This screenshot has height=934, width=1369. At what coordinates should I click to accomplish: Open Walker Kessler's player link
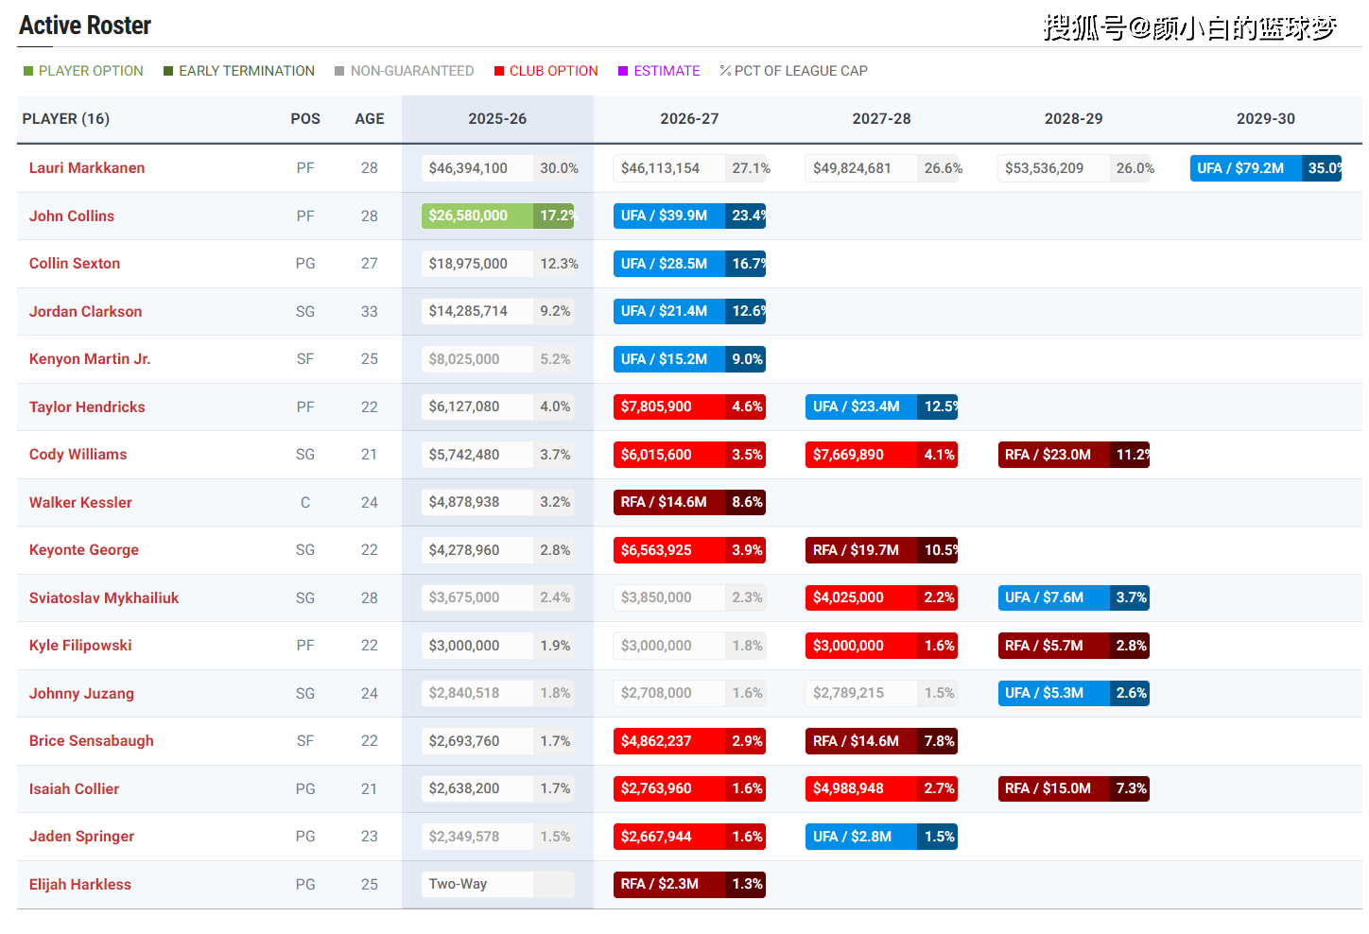click(80, 503)
